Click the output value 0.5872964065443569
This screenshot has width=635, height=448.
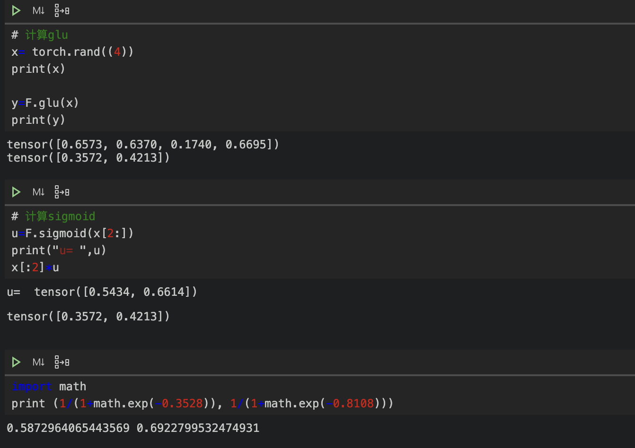[66, 428]
